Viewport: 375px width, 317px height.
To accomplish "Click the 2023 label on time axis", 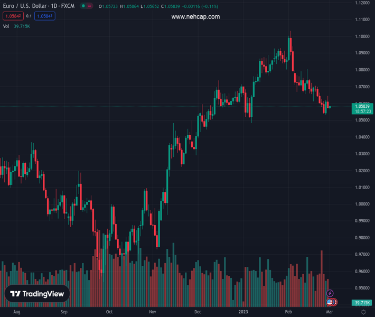I will tap(243, 312).
